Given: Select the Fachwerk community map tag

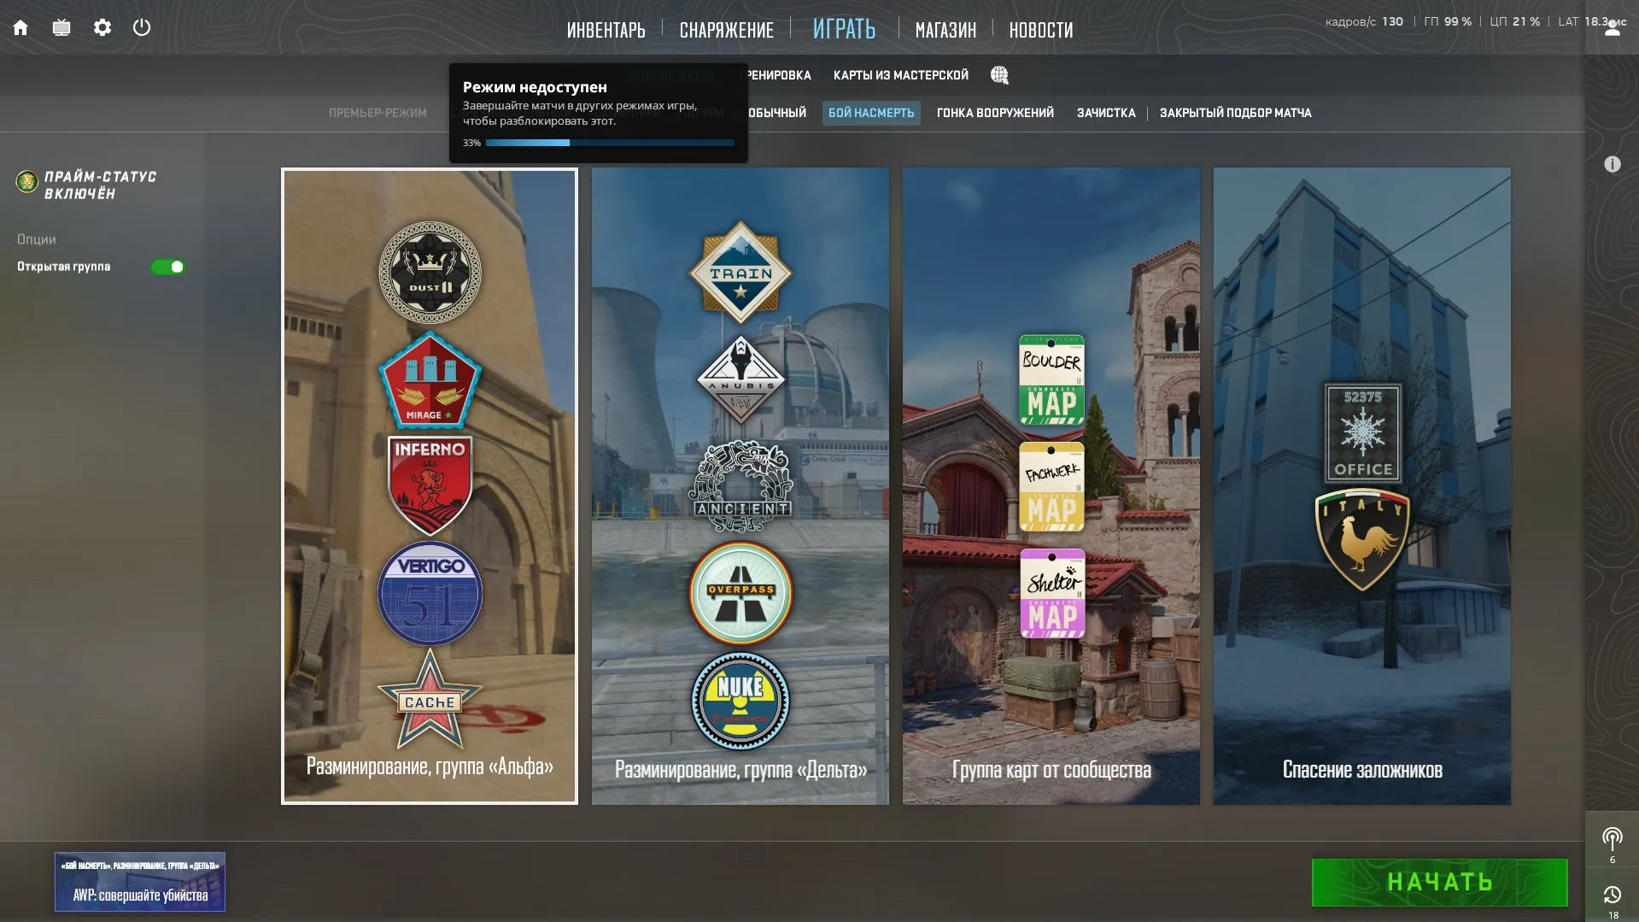Looking at the screenshot, I should (1051, 487).
